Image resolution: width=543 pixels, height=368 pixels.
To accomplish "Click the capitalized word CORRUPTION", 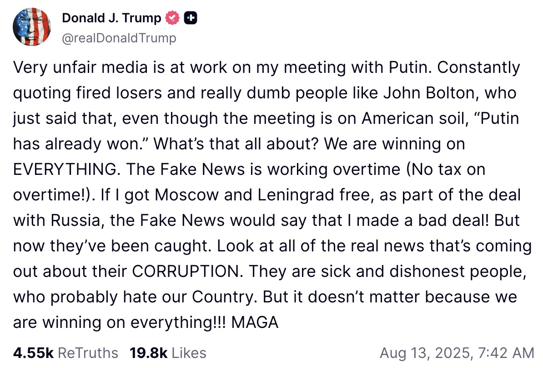I will [186, 271].
